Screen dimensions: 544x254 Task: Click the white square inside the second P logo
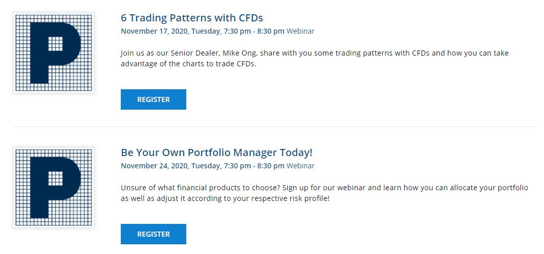pos(55,179)
